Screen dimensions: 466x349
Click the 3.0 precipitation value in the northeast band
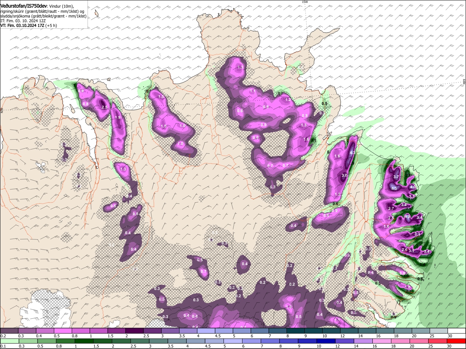click(x=344, y=175)
